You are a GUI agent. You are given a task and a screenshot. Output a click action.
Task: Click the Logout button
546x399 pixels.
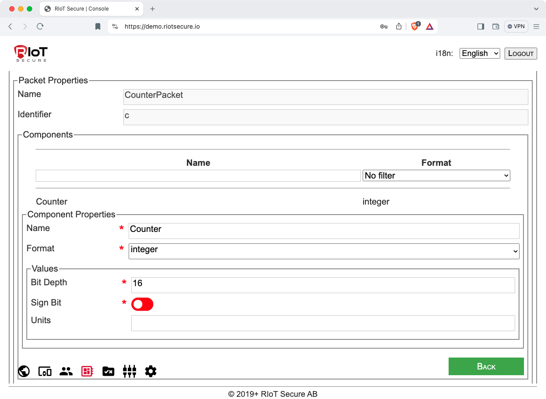(x=520, y=53)
